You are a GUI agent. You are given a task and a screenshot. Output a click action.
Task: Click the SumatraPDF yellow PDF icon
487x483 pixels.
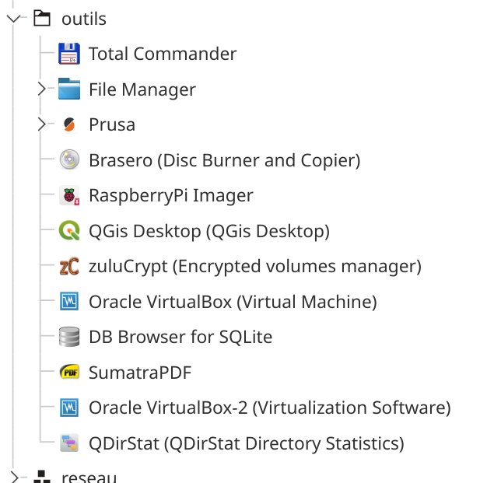69,372
